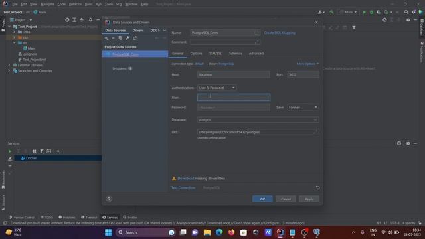This screenshot has width=425, height=239.
Task: Click Run green triangle in main toolbar
Action: pyautogui.click(x=365, y=12)
